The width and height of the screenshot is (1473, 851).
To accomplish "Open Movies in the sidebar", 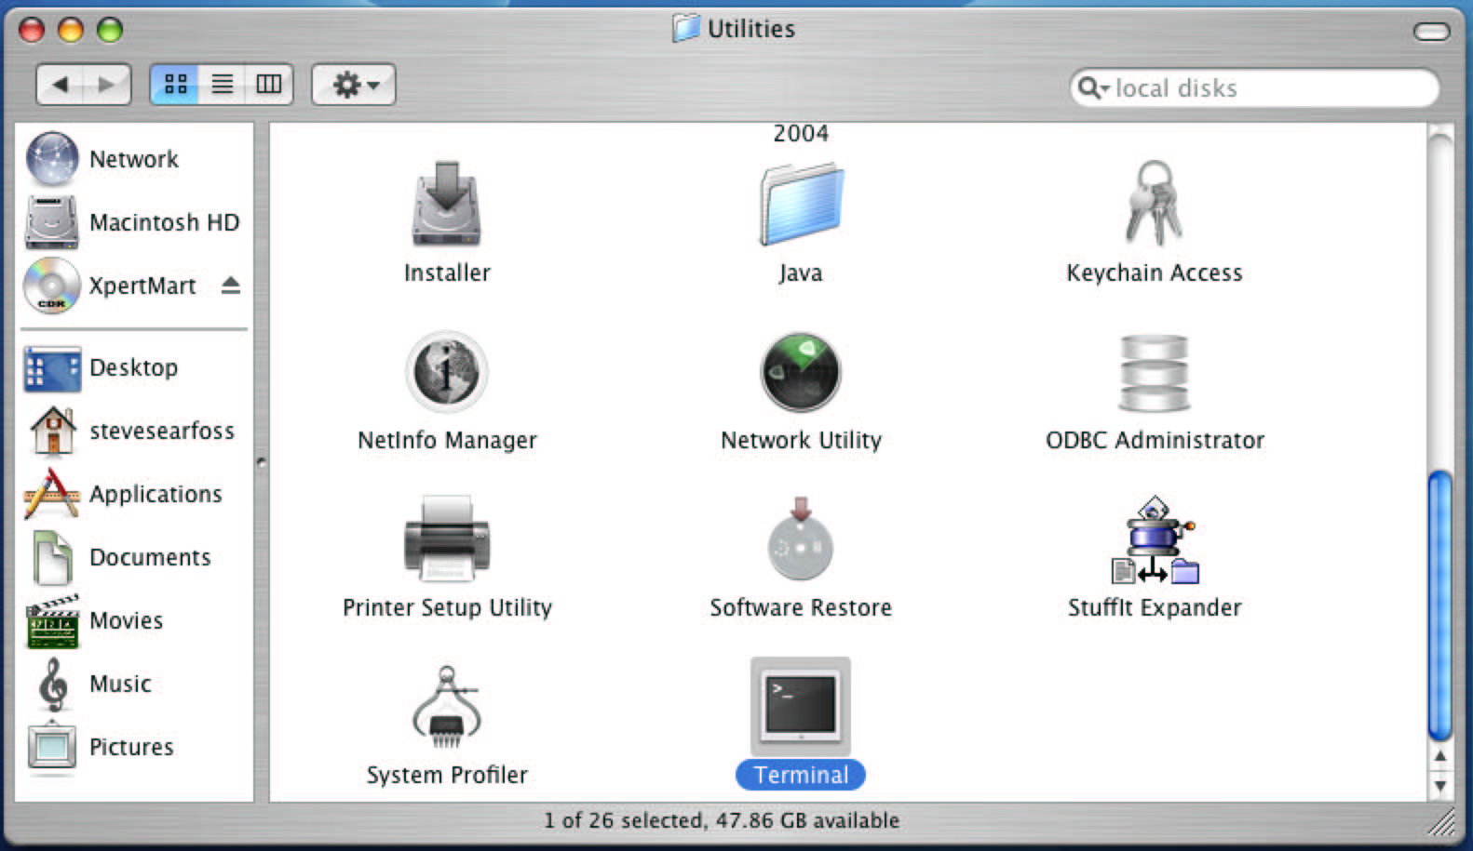I will (134, 620).
